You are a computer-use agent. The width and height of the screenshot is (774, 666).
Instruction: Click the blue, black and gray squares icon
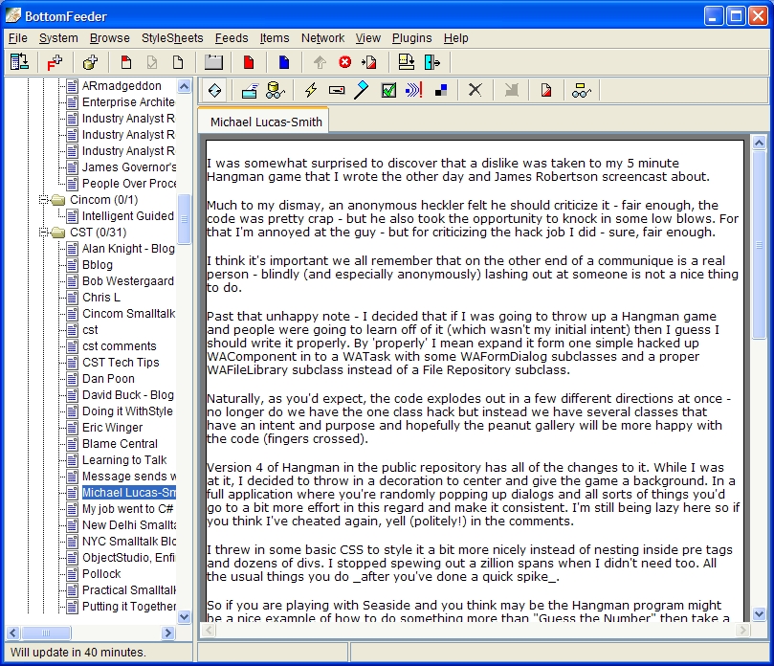(441, 90)
